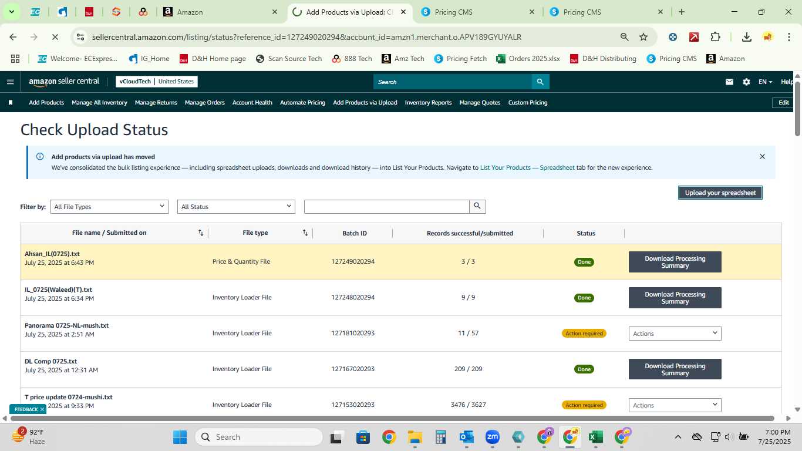Dismiss the 'Add products via upload has moved' banner
Image resolution: width=802 pixels, height=451 pixels.
pyautogui.click(x=762, y=156)
